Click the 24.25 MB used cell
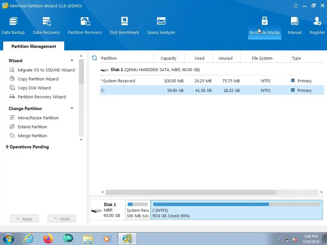The image size is (327, 245). coord(203,81)
